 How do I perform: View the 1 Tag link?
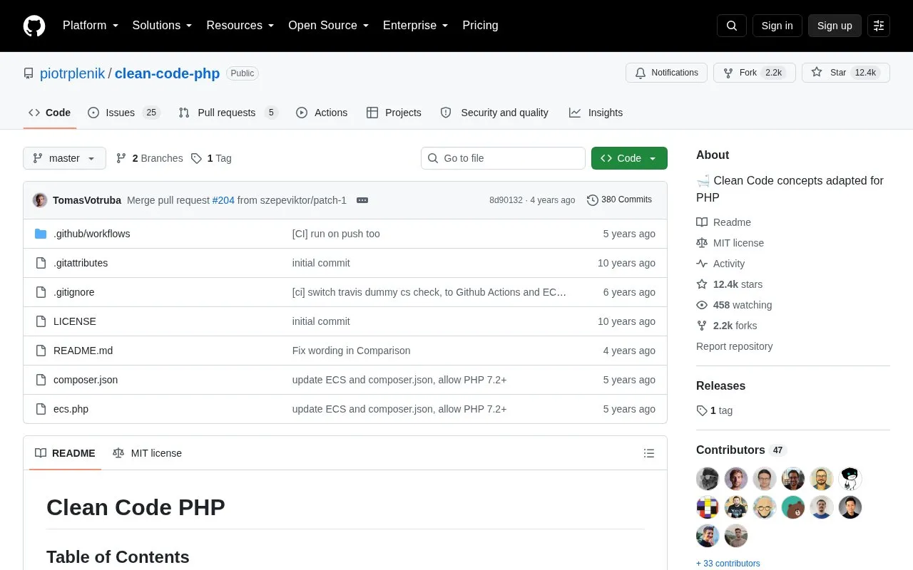[x=211, y=158]
